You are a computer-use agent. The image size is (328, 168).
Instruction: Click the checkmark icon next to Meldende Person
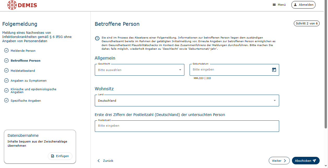coord(7,50)
